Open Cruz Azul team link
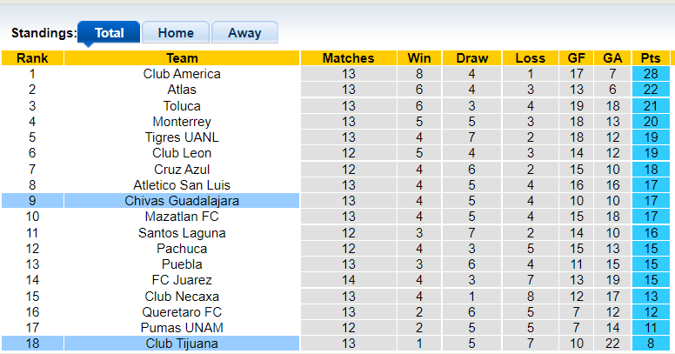Image resolution: width=675 pixels, height=354 pixels. click(182, 170)
